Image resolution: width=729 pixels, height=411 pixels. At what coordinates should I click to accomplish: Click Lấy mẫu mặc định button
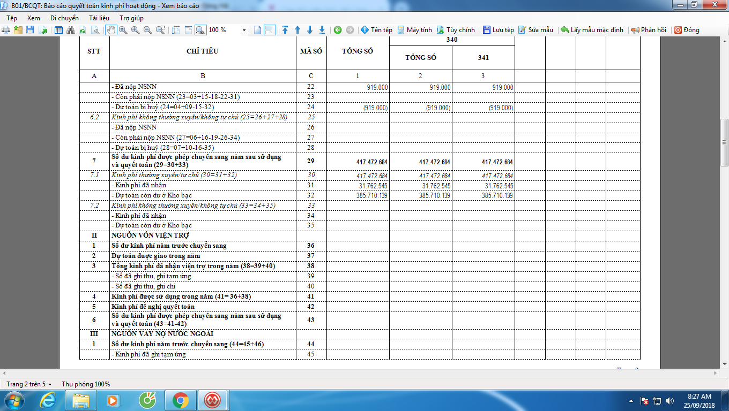pyautogui.click(x=592, y=30)
